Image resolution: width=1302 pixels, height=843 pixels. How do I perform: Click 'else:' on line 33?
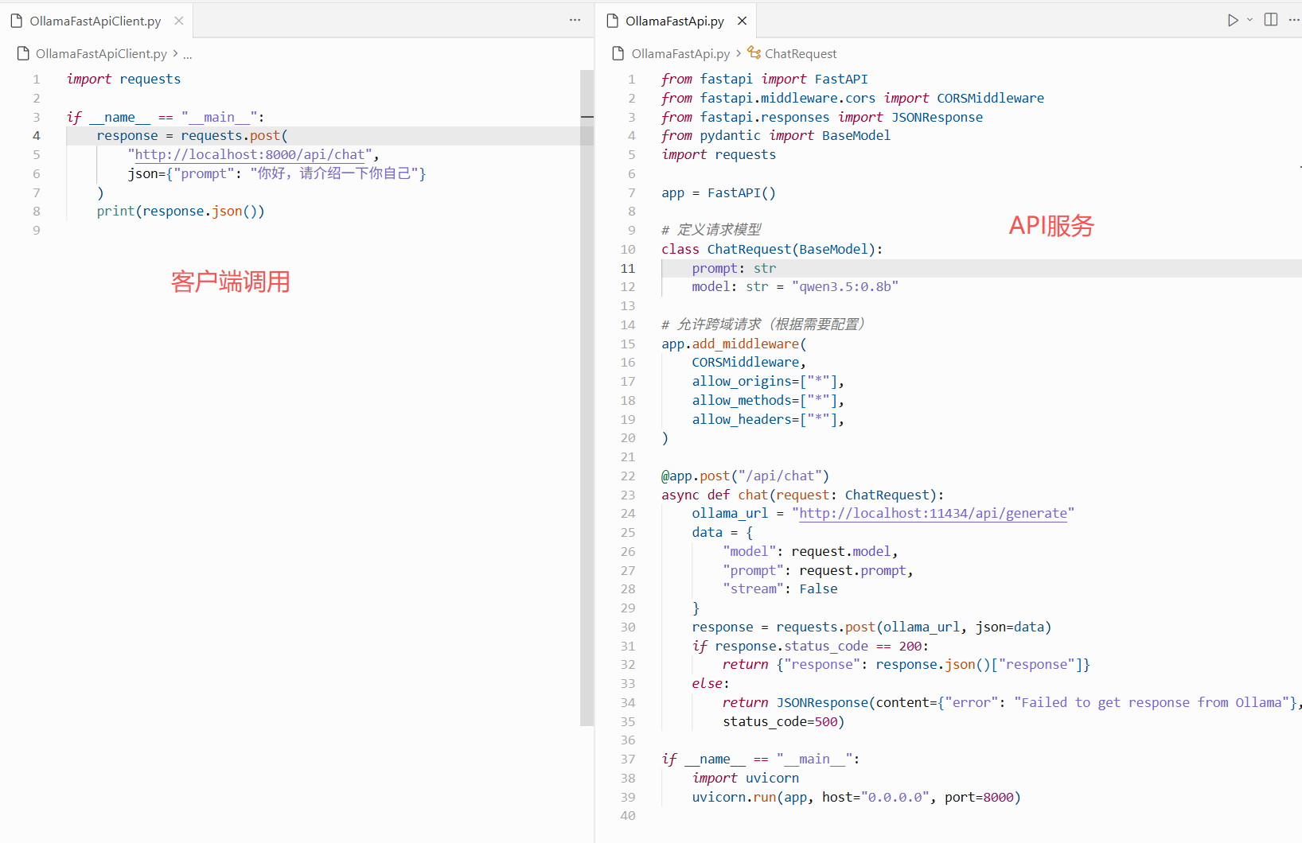click(711, 683)
